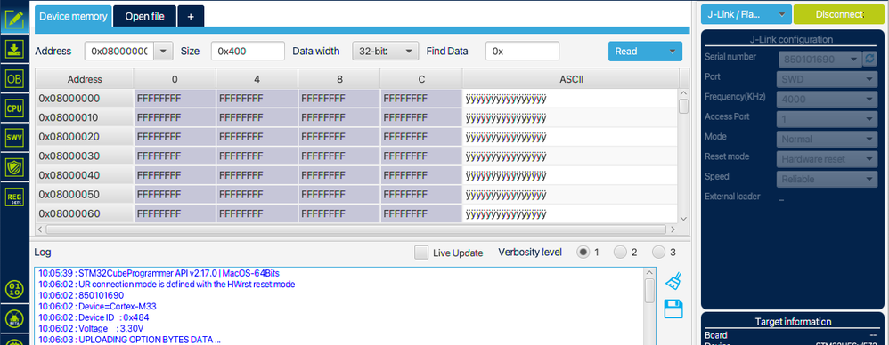Open the J-Link / Flasher interface dropdown
The image size is (889, 345).
click(x=746, y=15)
